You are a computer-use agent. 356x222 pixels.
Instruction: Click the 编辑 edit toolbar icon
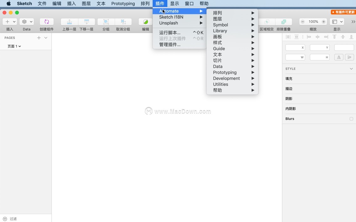point(145,22)
